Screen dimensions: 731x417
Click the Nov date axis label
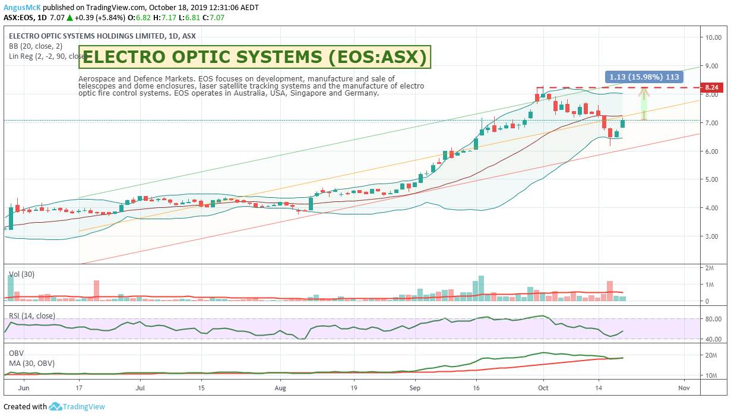click(x=683, y=387)
